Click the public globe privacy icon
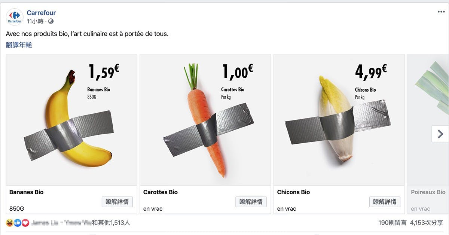This screenshot has height=235, width=449. (x=51, y=21)
